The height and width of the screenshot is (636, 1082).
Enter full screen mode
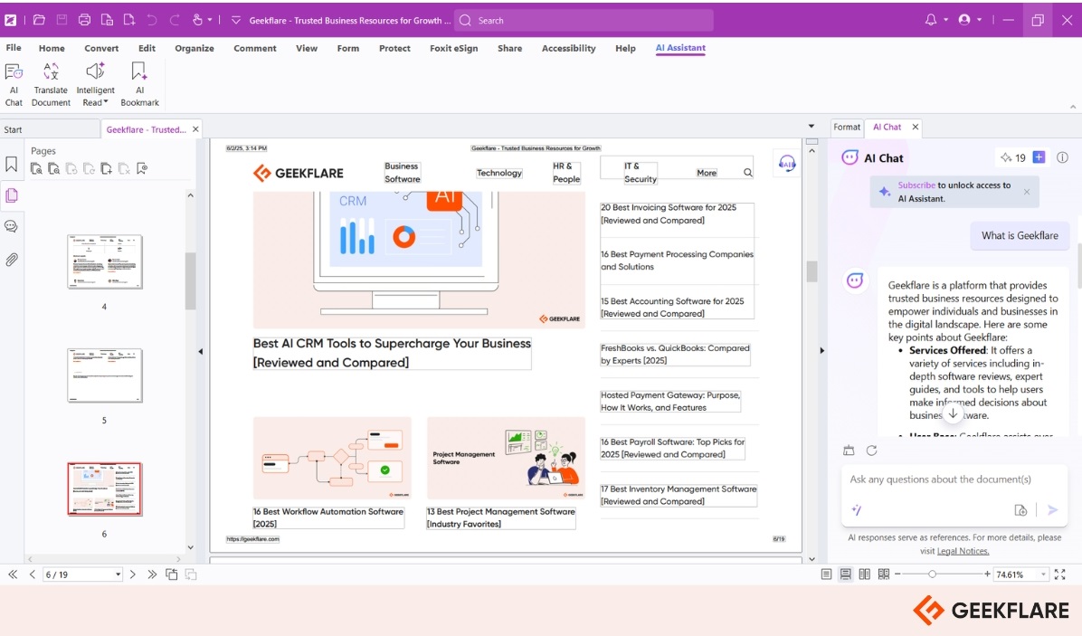tap(1060, 574)
